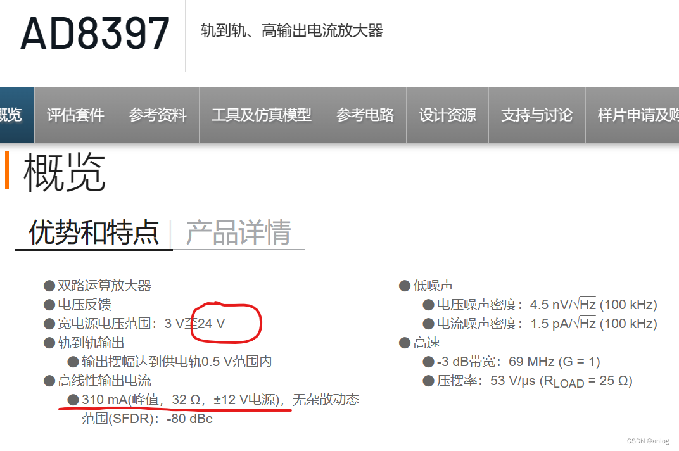This screenshot has width=679, height=451.
Task: Switch to 参考资料 navigation tab
Action: (158, 115)
